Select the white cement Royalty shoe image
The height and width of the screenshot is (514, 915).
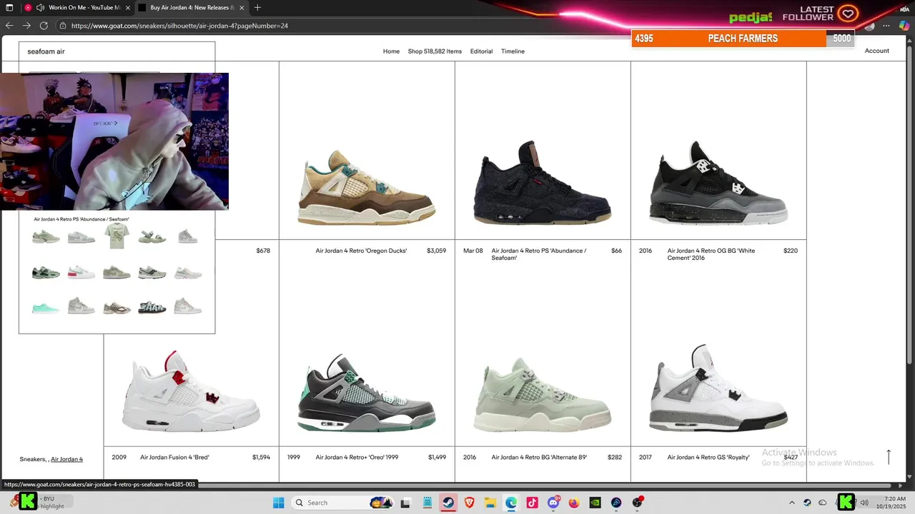[718, 388]
